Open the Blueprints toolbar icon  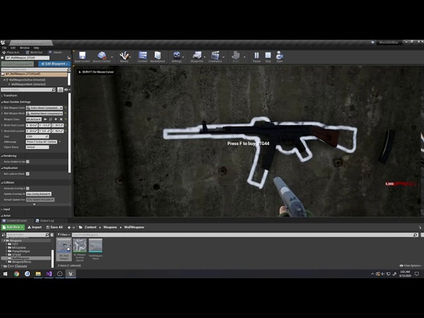tap(197, 57)
